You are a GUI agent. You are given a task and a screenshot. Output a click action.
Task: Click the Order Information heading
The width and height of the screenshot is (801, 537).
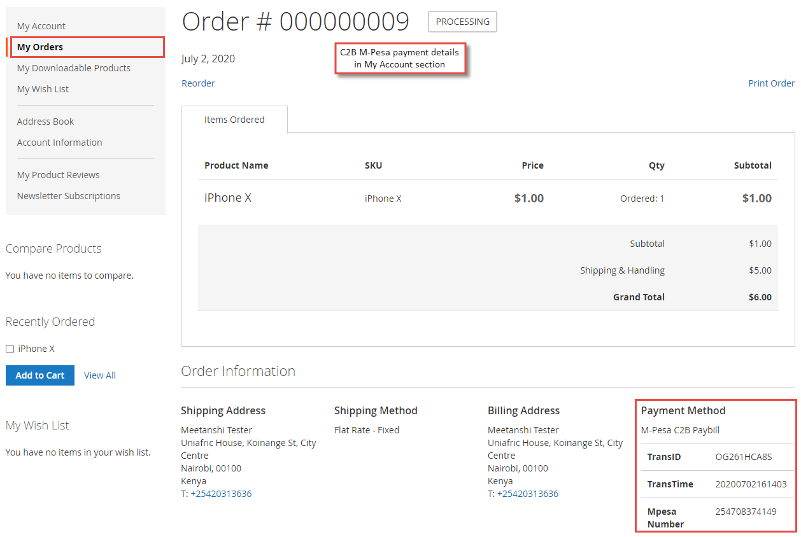click(238, 371)
